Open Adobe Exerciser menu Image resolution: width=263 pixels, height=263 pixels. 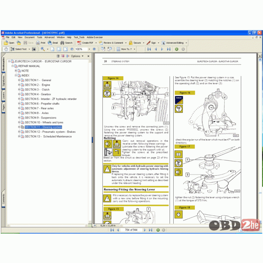tap(95, 37)
